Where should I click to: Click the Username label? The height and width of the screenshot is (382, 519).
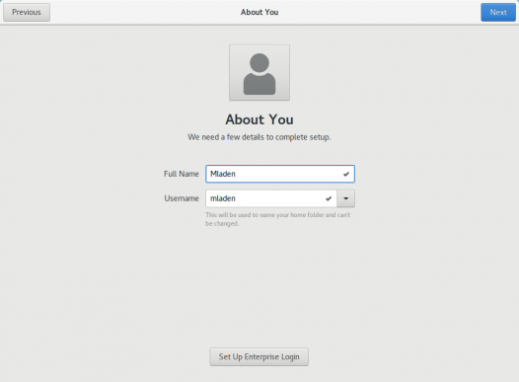[182, 198]
